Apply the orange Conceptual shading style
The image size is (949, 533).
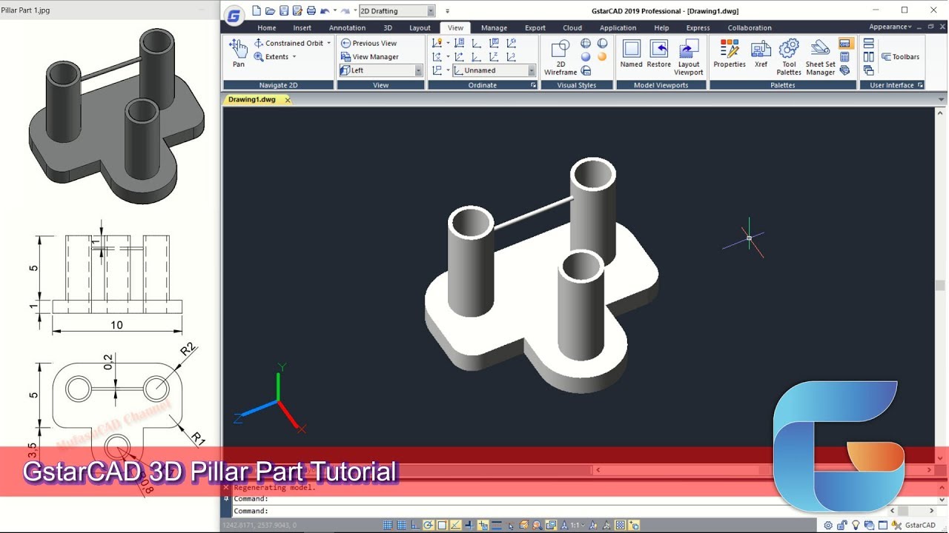point(602,57)
